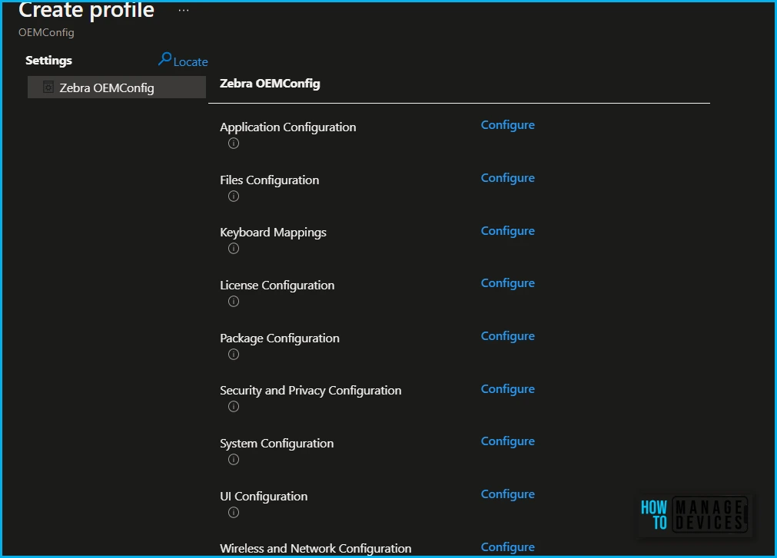Configure Wireless and Network Configuration
The image size is (777, 558).
coord(507,547)
